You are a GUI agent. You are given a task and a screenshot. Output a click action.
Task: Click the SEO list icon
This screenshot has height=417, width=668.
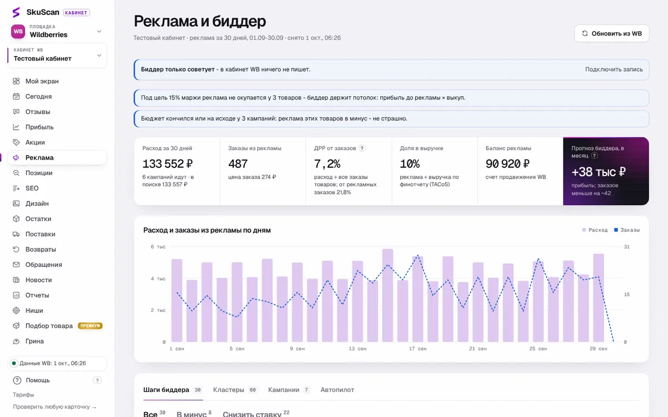16,188
